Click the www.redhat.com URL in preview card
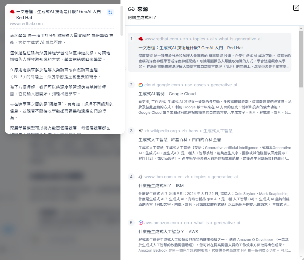Image resolution: width=304 pixels, height=260 pixels. pyautogui.click(x=26, y=24)
